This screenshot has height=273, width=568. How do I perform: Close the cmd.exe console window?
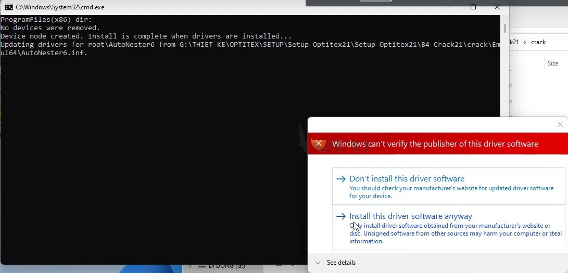pyautogui.click(x=497, y=7)
